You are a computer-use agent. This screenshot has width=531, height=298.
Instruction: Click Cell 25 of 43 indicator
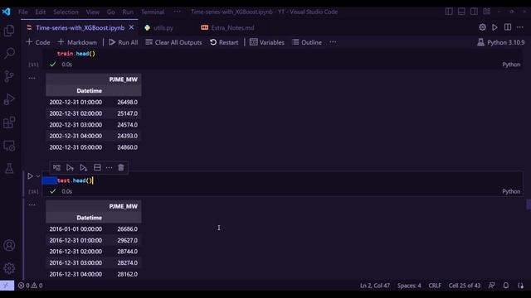(x=465, y=286)
